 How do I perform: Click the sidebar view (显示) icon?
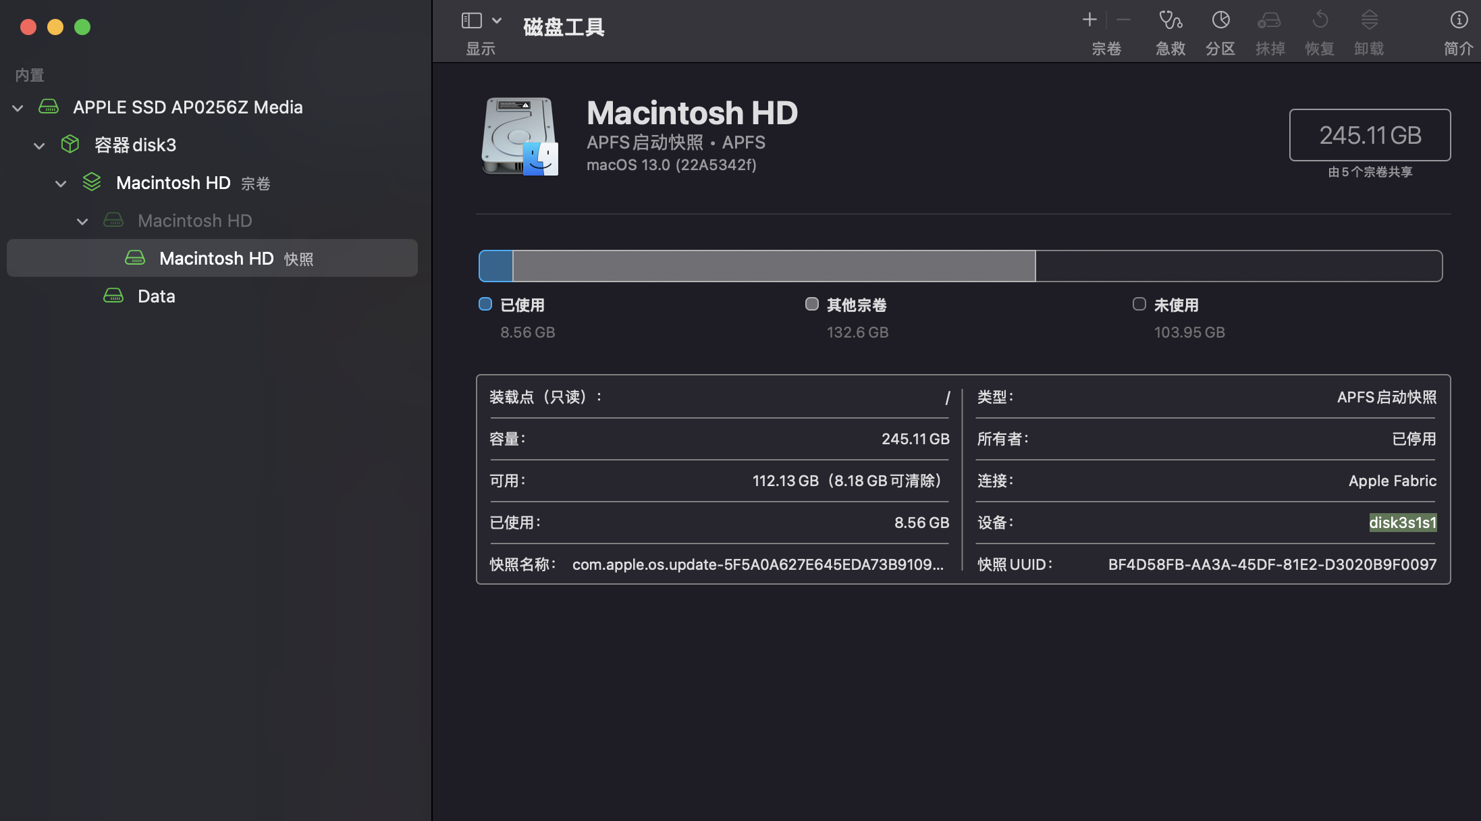pyautogui.click(x=471, y=20)
